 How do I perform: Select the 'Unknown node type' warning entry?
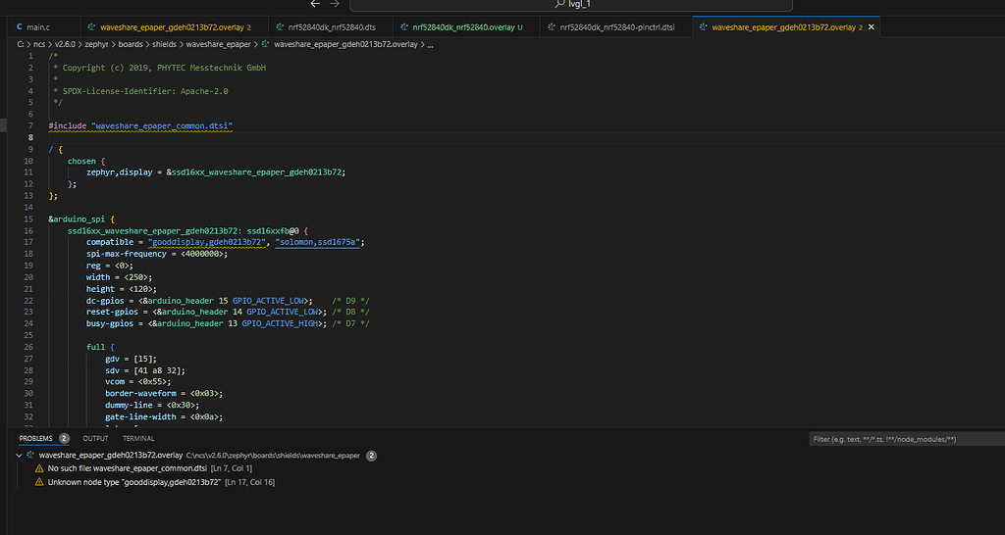(133, 483)
